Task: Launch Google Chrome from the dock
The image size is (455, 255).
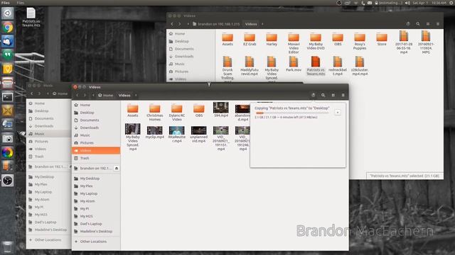Action: (8, 28)
